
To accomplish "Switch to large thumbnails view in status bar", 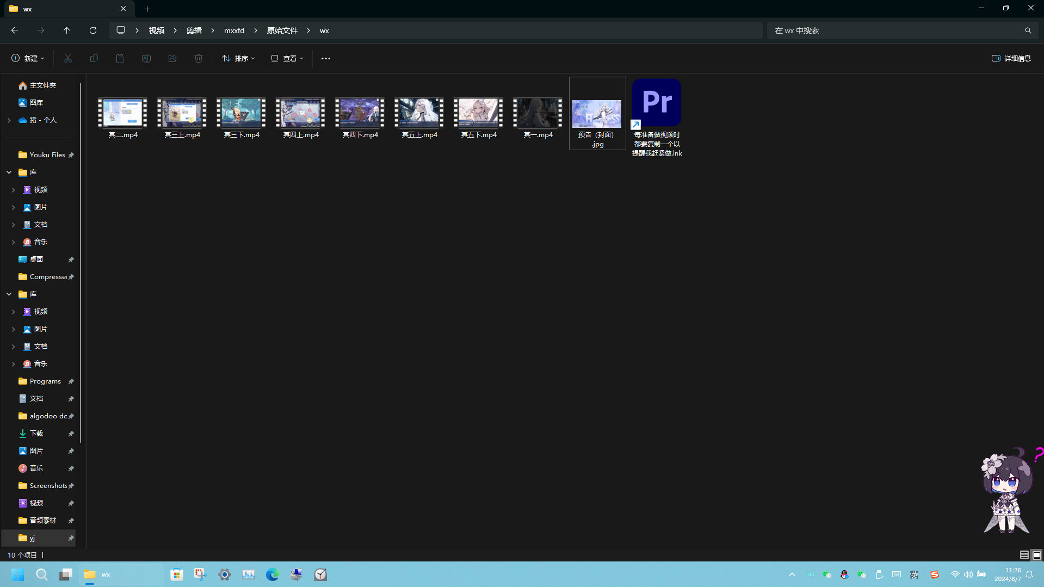I will coord(1037,555).
